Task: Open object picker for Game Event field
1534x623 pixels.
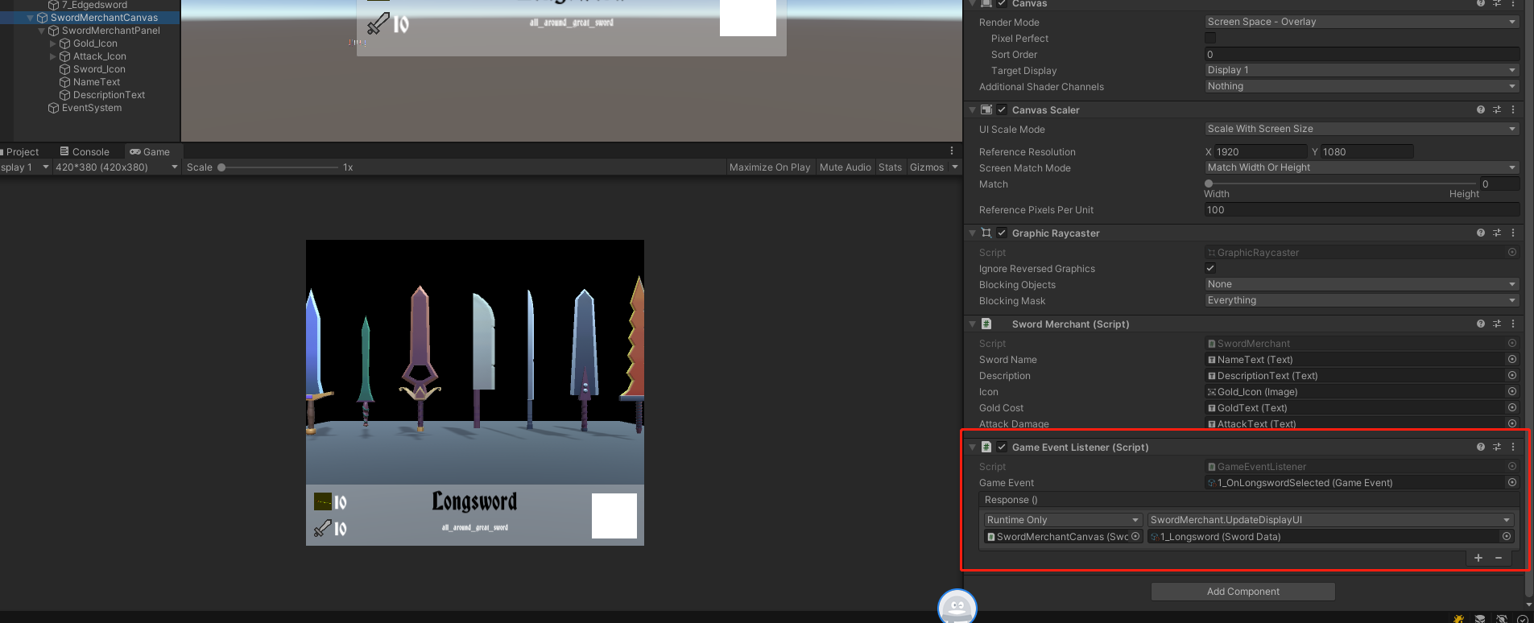Action: [1512, 482]
